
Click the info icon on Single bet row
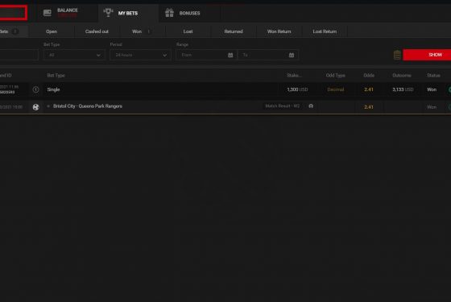click(35, 89)
